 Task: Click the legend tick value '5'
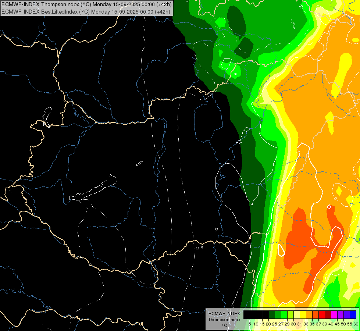click(x=250, y=324)
